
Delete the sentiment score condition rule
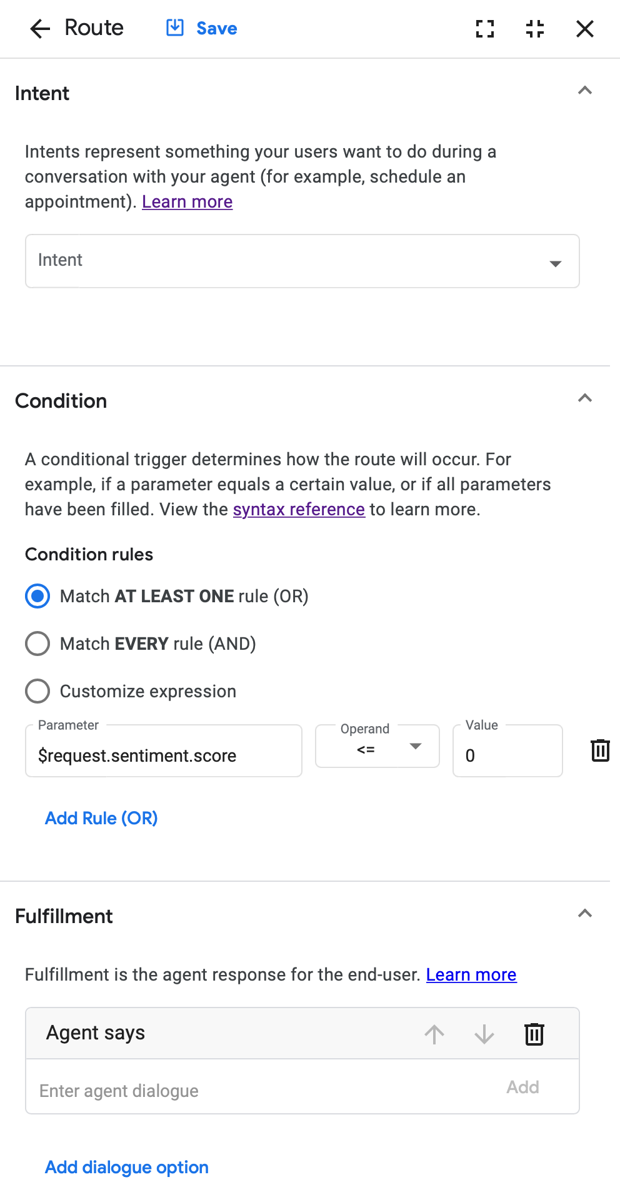tap(600, 750)
